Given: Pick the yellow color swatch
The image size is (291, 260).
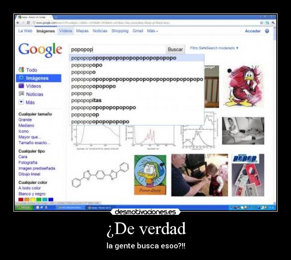Looking at the screenshot, I should point(33,200).
